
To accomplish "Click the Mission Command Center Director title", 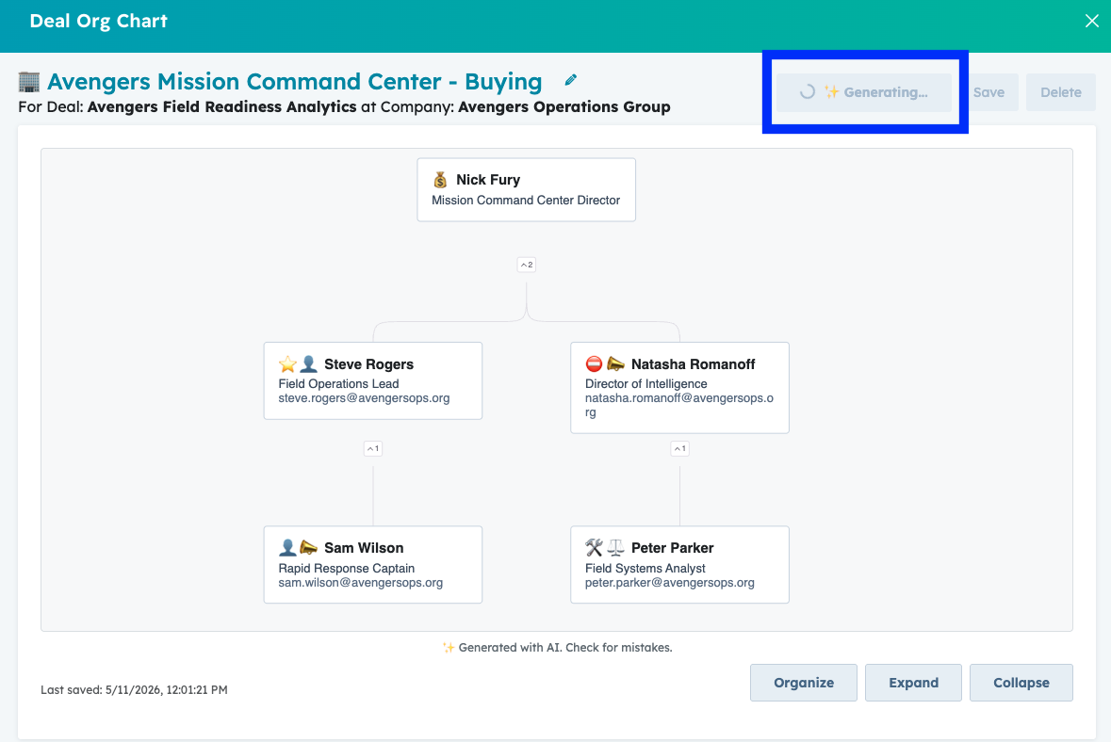I will click(x=526, y=201).
